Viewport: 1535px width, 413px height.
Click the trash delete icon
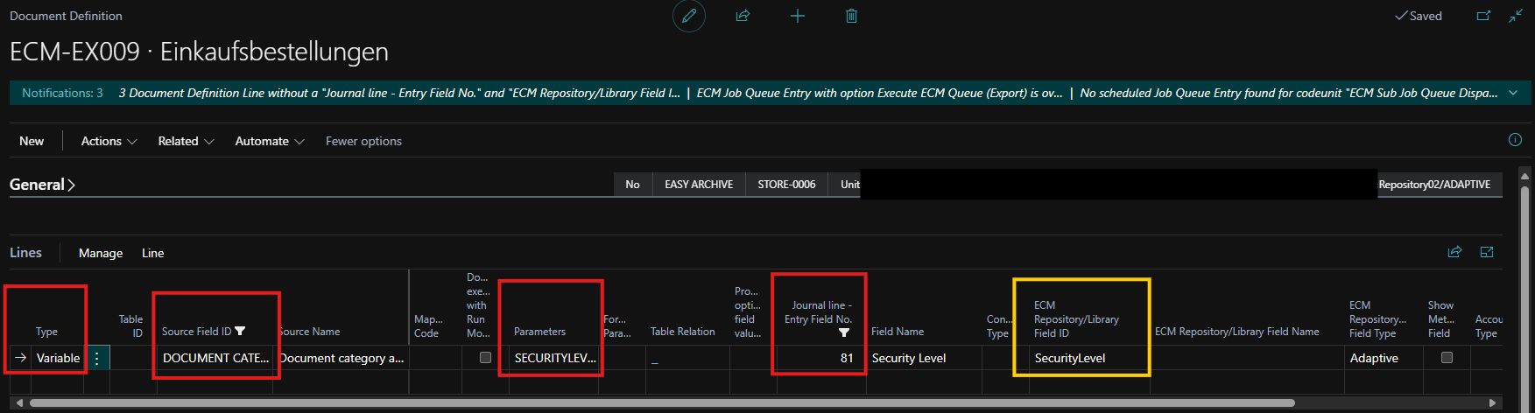[x=851, y=16]
